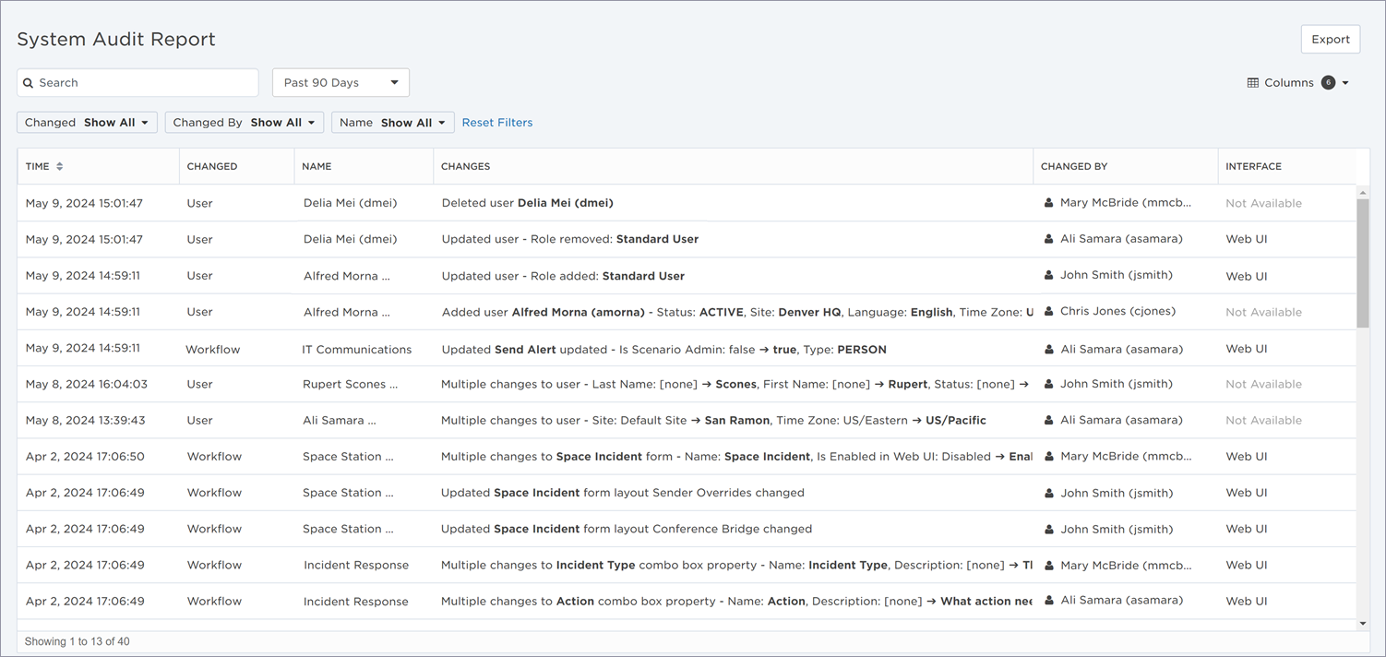Viewport: 1386px width, 657px height.
Task: Open the Past 90 Days date range dropdown
Action: 341,83
